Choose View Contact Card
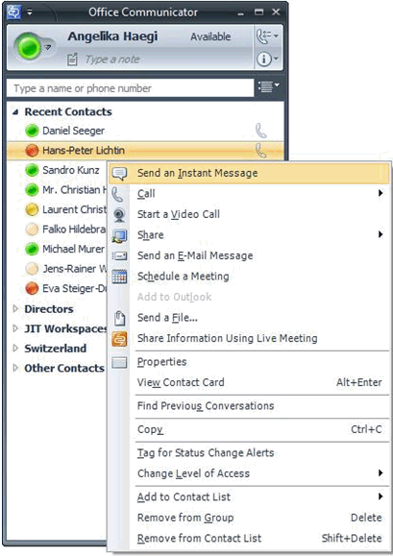Screen dimensions: 393x556 click(x=249, y=382)
